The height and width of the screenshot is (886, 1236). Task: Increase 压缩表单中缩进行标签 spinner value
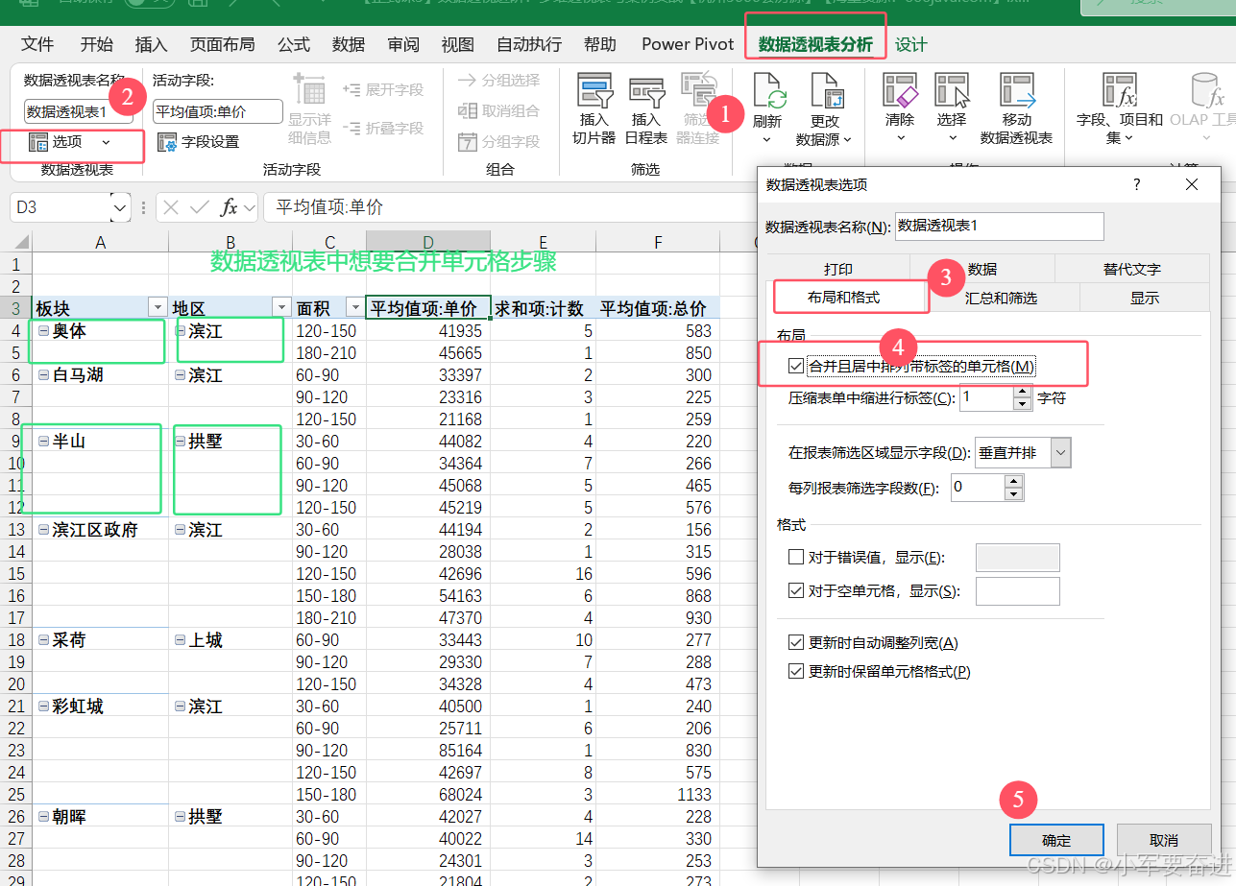point(1023,391)
